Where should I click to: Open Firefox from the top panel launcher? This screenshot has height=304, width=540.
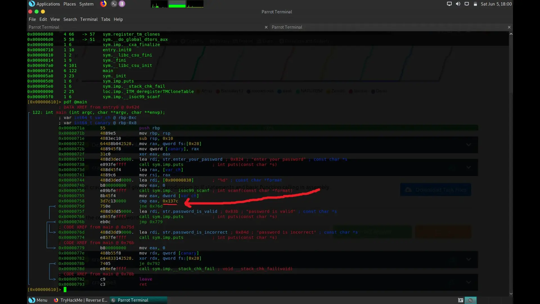(x=103, y=4)
